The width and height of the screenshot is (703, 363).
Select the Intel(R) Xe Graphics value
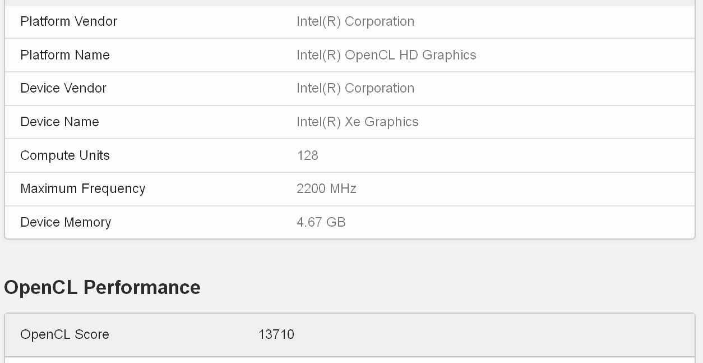pos(357,122)
